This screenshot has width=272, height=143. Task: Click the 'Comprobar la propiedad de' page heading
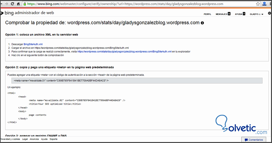point(102,23)
